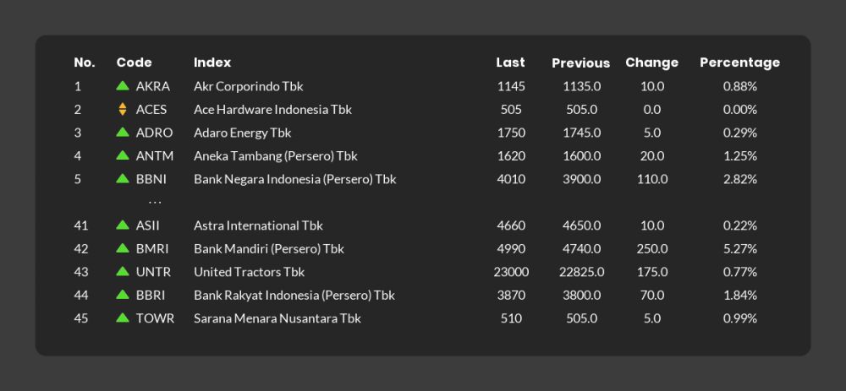The image size is (846, 391).
Task: Click the green up arrow beside ANTM
Action: click(123, 155)
